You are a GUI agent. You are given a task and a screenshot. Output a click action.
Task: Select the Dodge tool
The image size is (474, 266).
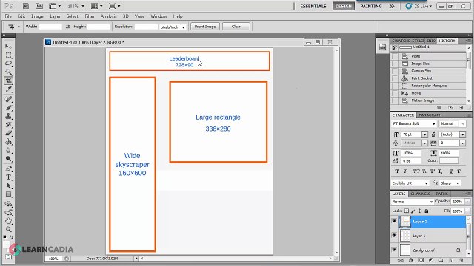click(x=8, y=158)
